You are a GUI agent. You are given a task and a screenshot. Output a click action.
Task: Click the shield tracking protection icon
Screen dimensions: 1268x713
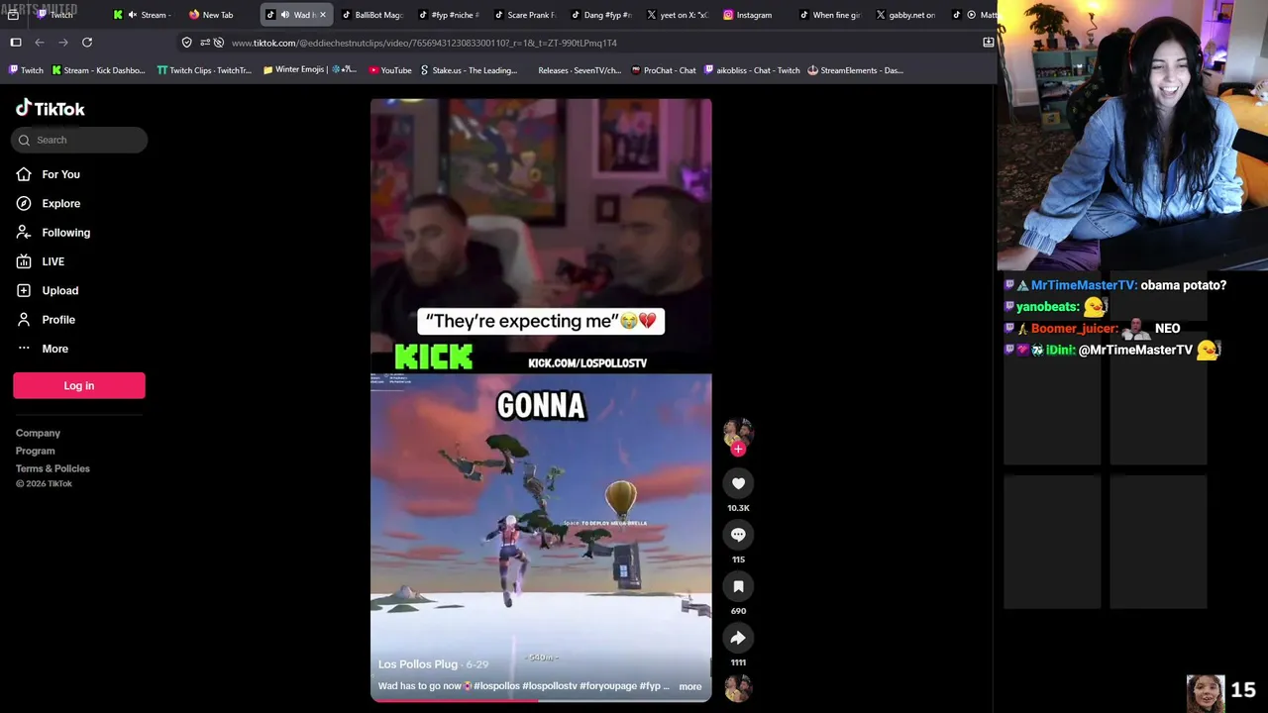click(x=186, y=43)
